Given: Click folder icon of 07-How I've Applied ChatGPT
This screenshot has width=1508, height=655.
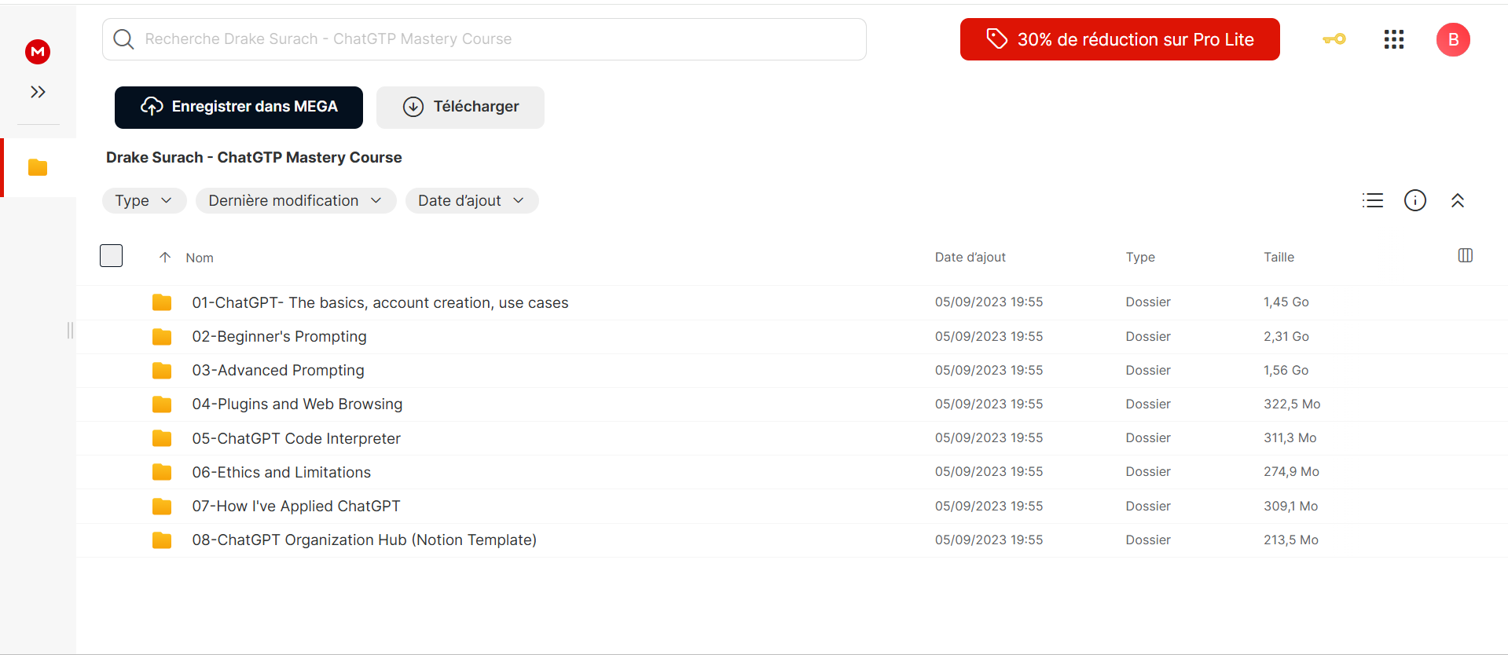Looking at the screenshot, I should pyautogui.click(x=162, y=506).
